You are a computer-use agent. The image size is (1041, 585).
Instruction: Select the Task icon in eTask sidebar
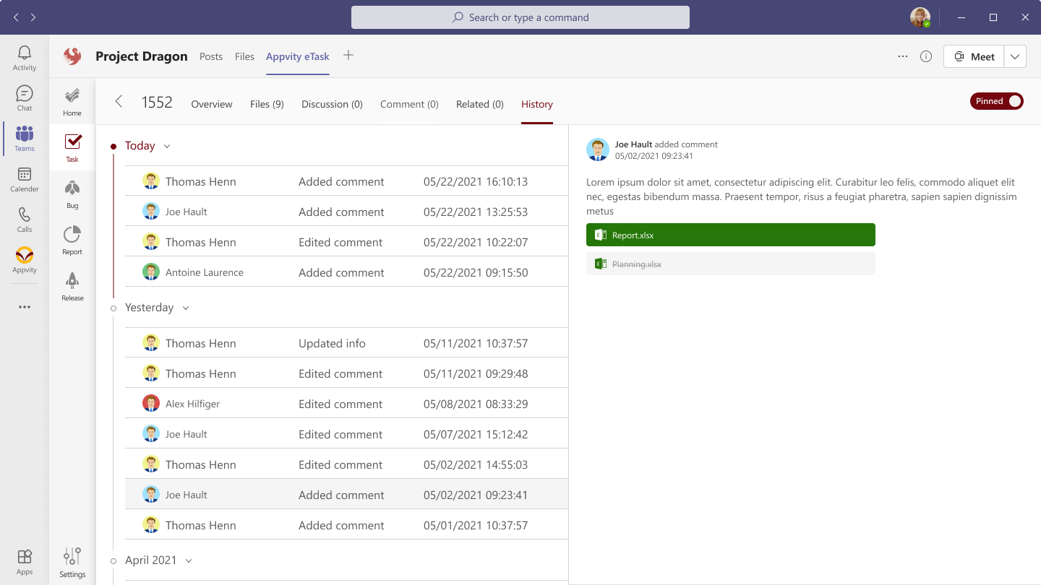tap(72, 146)
